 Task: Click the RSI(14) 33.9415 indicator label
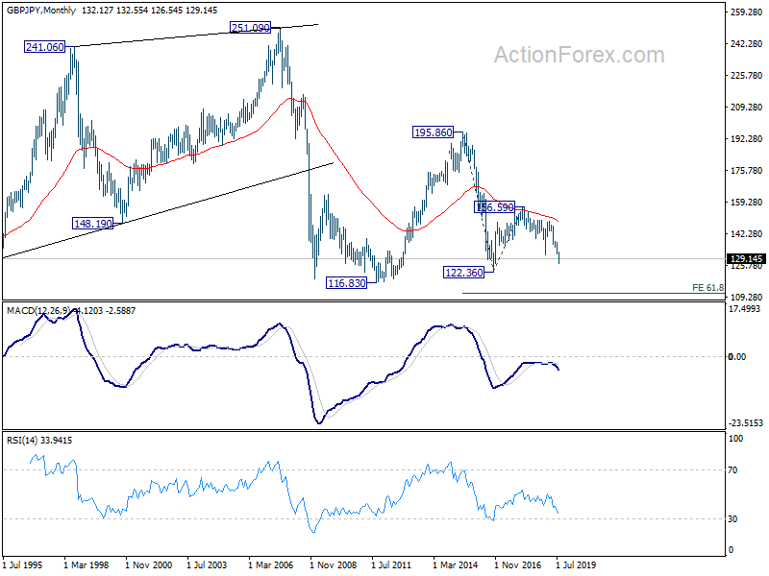coord(39,441)
